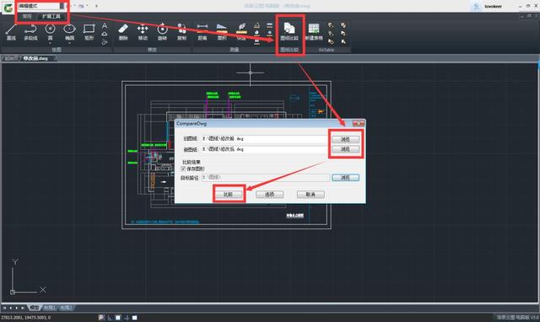Select the Line (直线) drawing tool
The image size is (540, 322).
click(x=11, y=32)
